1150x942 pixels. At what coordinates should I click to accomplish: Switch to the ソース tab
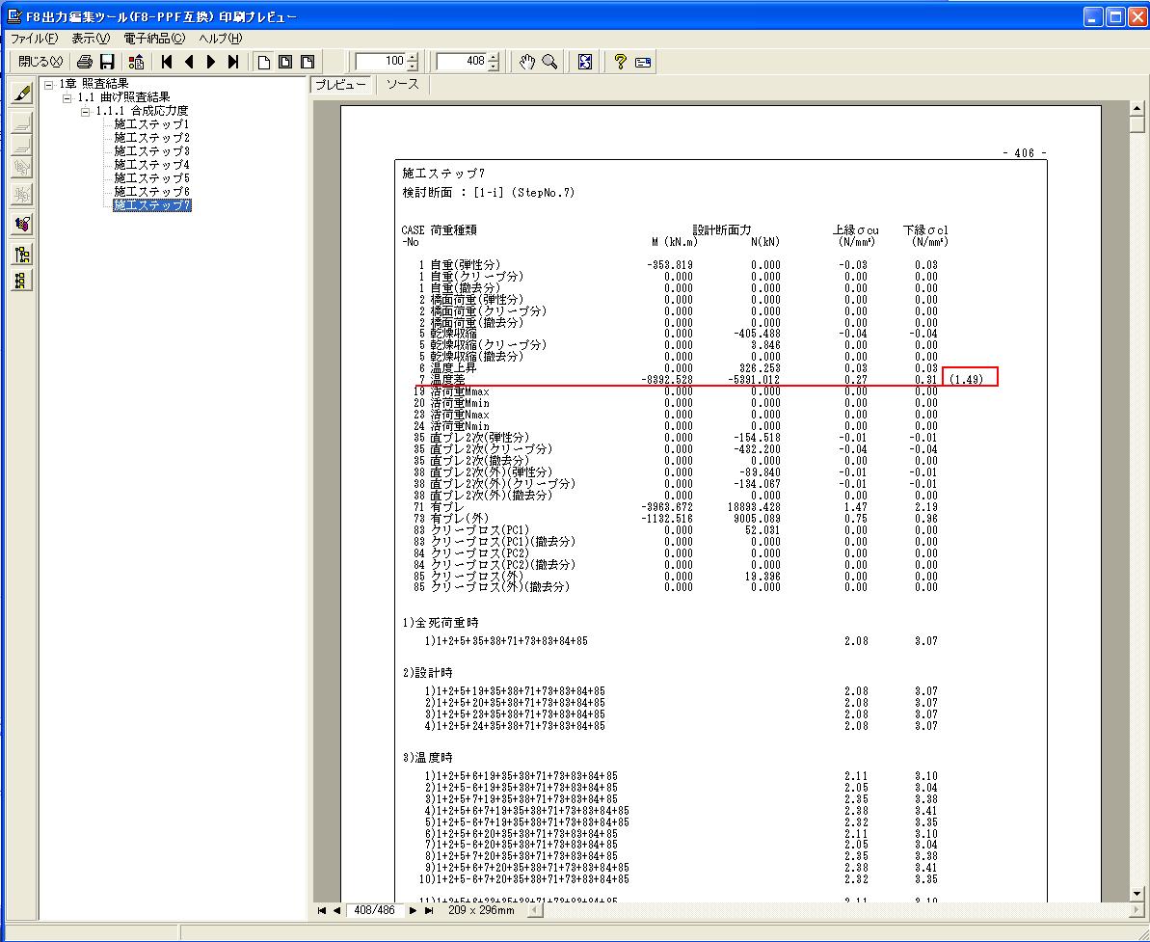pyautogui.click(x=402, y=85)
